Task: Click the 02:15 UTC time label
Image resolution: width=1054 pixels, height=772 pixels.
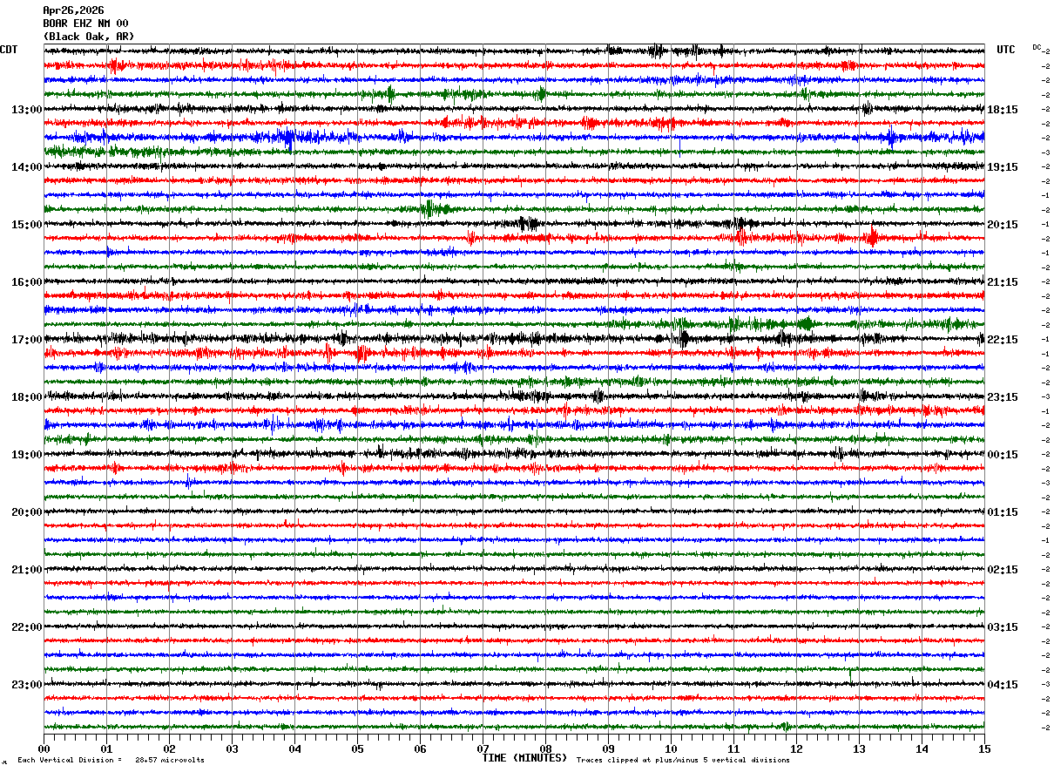Action: tap(1003, 570)
